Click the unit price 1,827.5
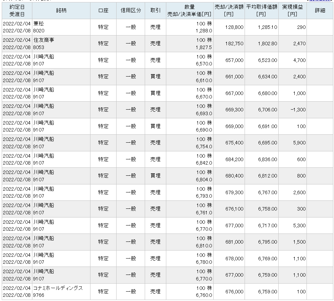 pos(204,47)
